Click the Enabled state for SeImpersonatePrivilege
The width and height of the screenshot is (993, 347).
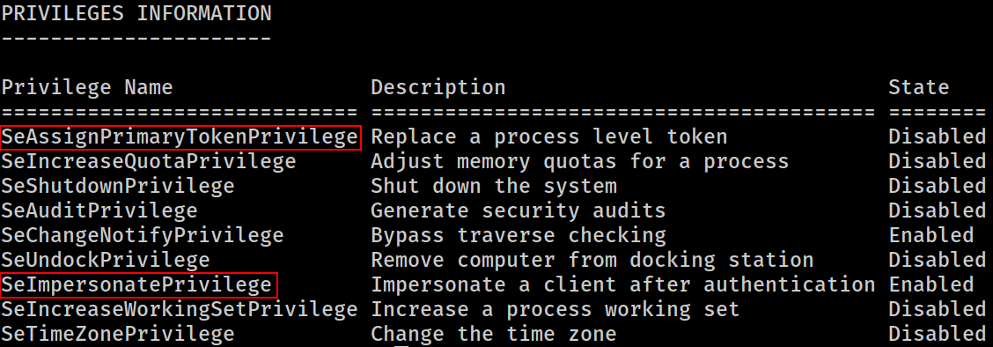point(931,285)
